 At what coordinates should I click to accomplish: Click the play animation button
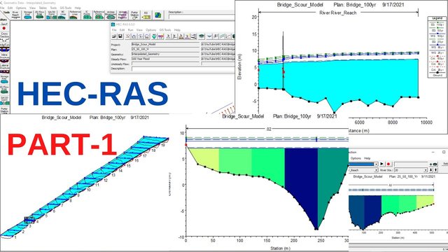click(381, 164)
